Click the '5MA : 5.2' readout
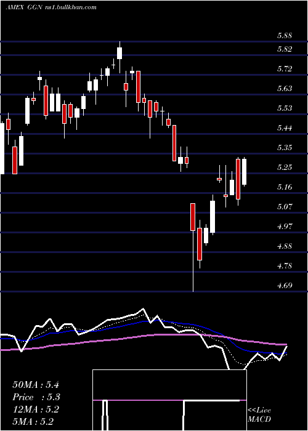The width and height of the screenshot is (308, 431). (x=33, y=422)
